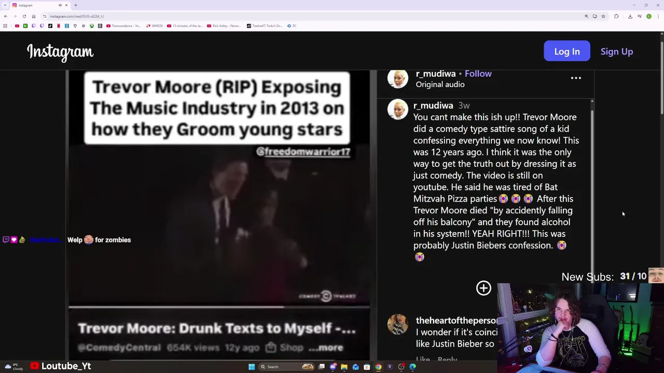
Task: Open Microsoft Edge from the taskbar
Action: click(412, 367)
